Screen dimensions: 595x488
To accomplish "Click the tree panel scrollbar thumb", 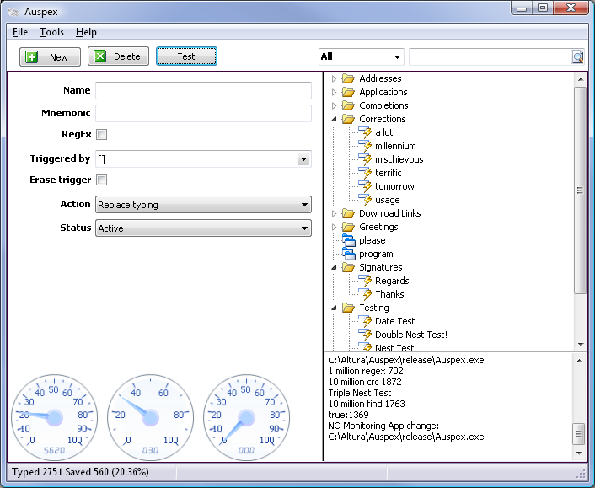I will [x=580, y=190].
